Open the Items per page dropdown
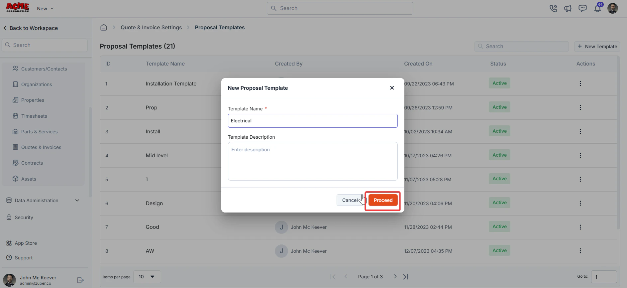 [x=147, y=277]
